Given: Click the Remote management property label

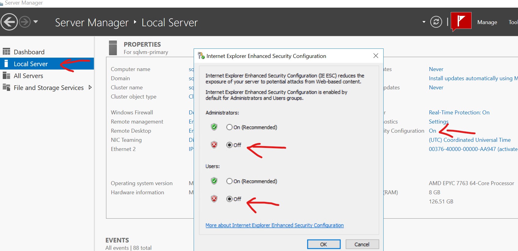Looking at the screenshot, I should (x=137, y=122).
